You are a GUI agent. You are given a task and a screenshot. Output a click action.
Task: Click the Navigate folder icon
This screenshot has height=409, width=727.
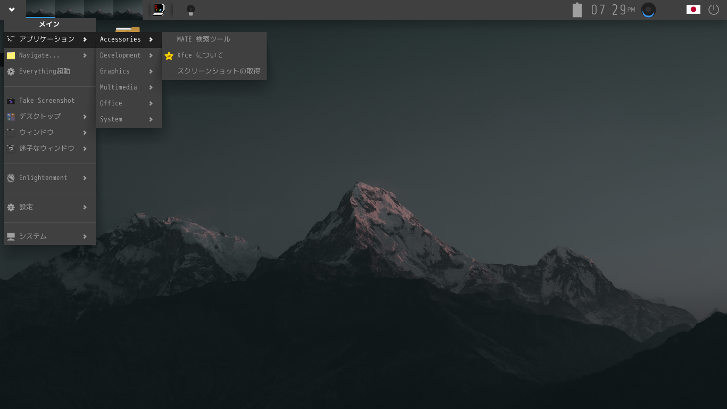[11, 55]
